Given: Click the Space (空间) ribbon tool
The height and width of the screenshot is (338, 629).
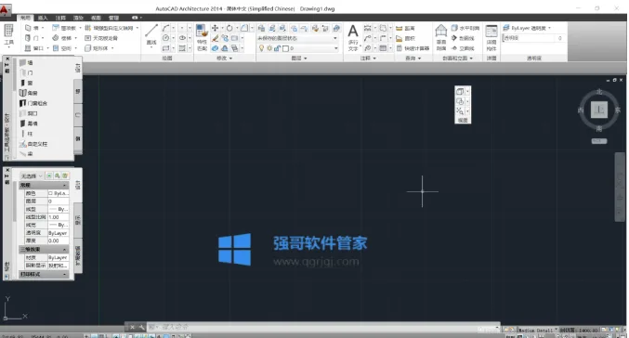Looking at the screenshot, I should coord(64,48).
